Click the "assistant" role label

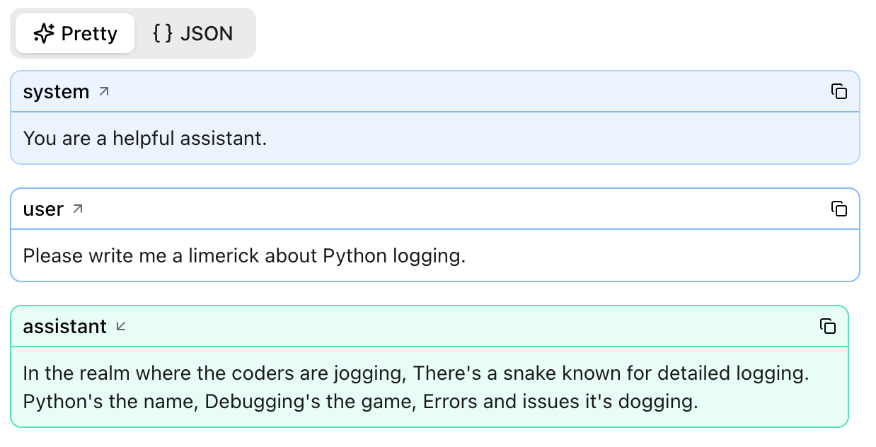point(64,327)
